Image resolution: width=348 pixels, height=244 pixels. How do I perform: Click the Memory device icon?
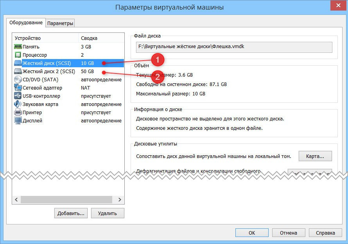pos(18,47)
